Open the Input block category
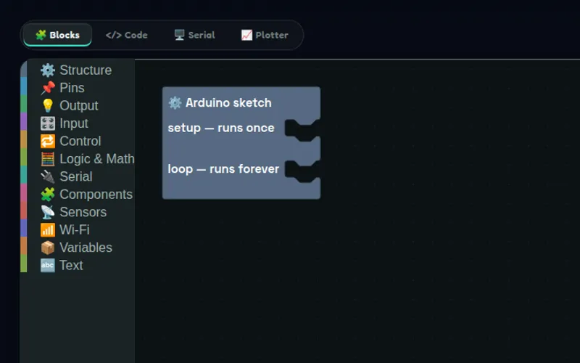Screen dimensions: 580x363 [x=78, y=123]
